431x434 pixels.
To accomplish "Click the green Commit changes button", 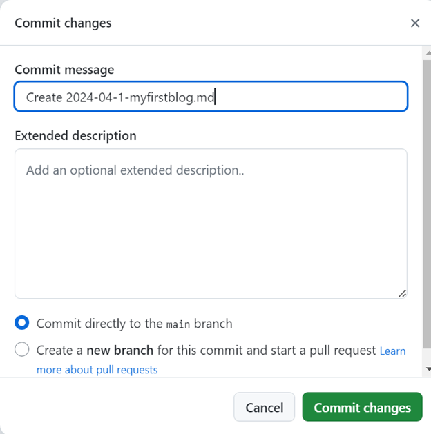I will click(363, 407).
